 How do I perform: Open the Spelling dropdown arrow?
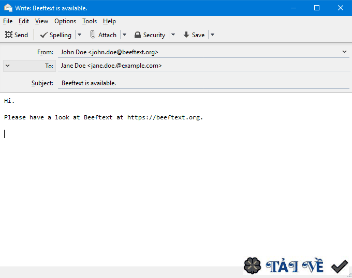coord(80,35)
